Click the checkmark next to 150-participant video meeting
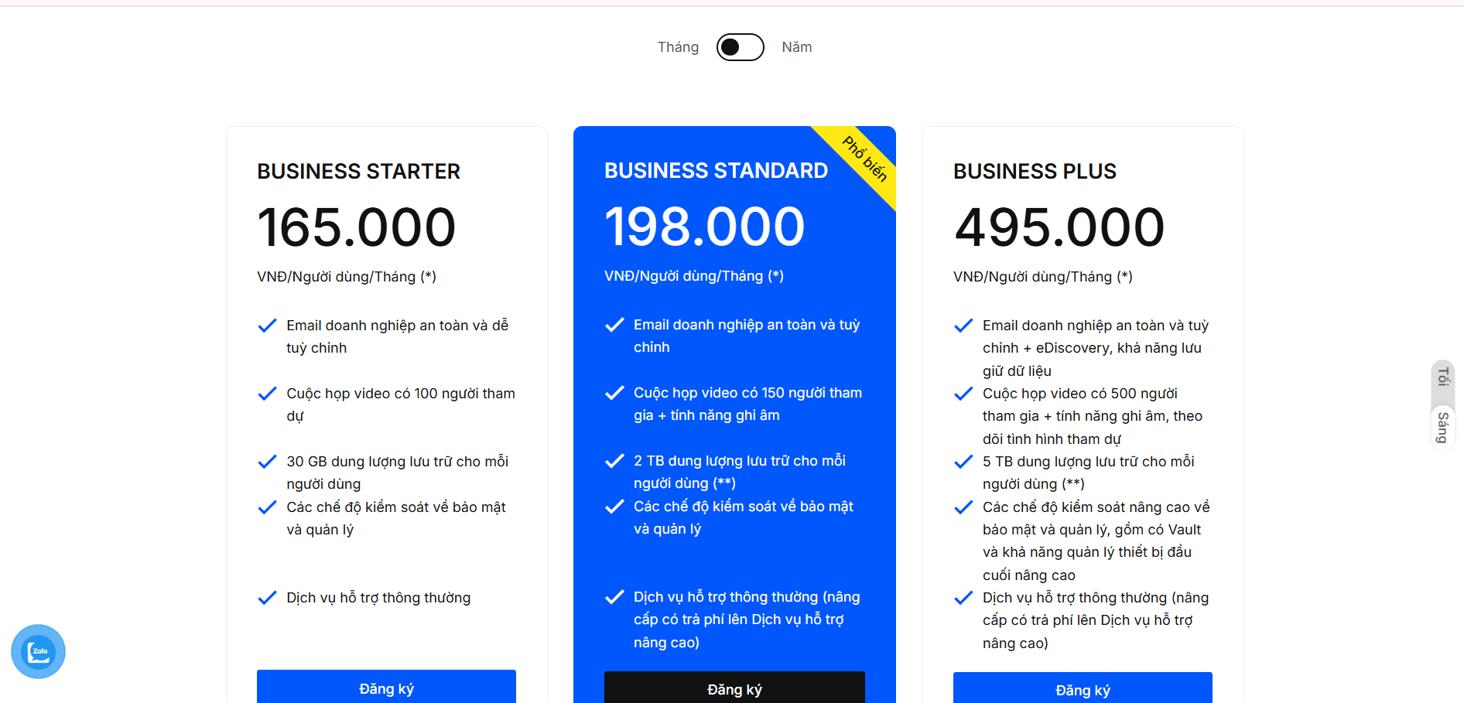1464x703 pixels. point(614,393)
